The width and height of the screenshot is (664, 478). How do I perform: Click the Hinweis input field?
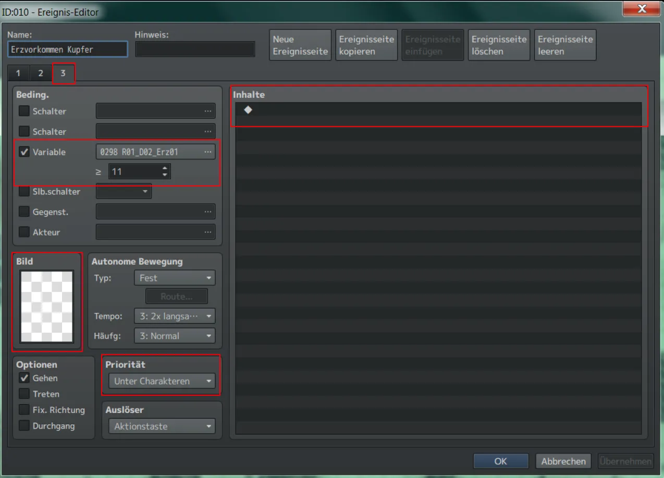tap(195, 49)
